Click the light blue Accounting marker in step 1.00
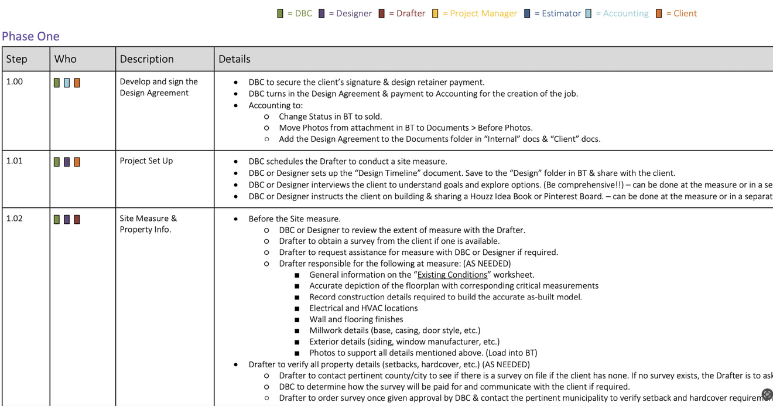773x406 pixels. (x=67, y=83)
